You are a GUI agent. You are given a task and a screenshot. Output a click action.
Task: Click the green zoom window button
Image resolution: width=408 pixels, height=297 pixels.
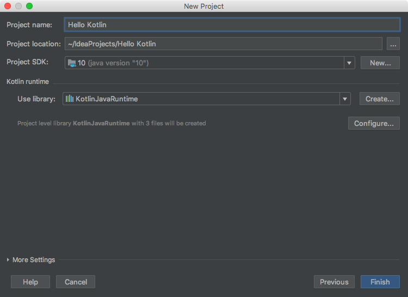point(29,6)
